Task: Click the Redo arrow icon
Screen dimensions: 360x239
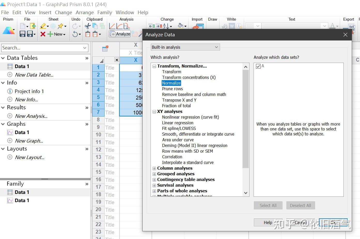Action: tap(75, 26)
